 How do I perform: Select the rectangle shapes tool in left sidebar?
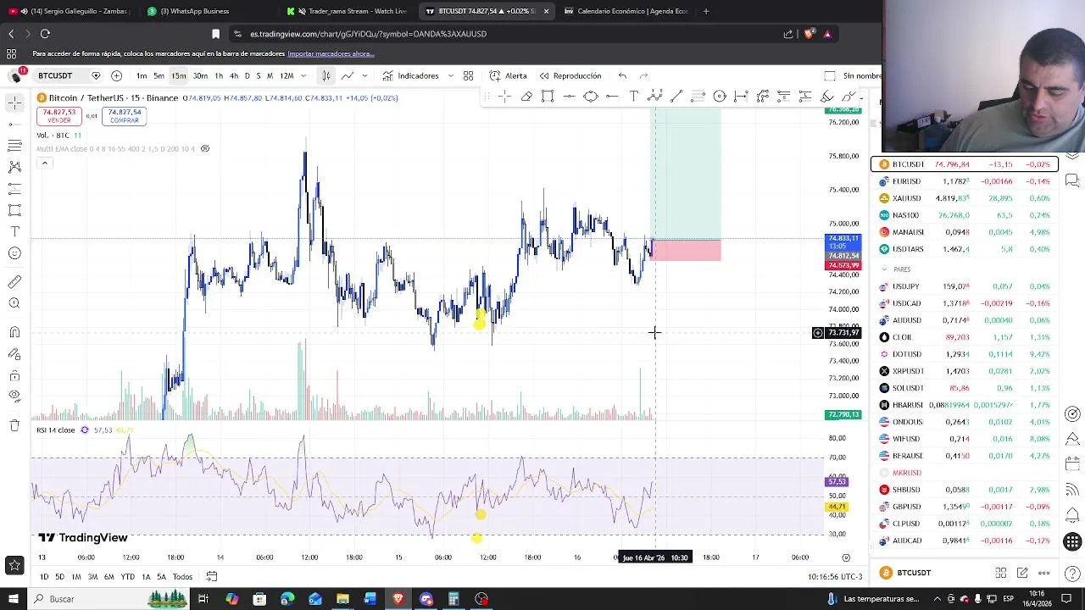tap(14, 210)
